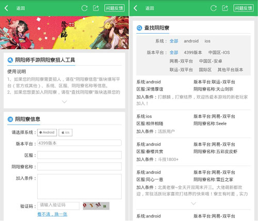Tap the back arrow on the left screen
Image resolution: width=258 pixels, height=221 pixels.
(x=6, y=8)
